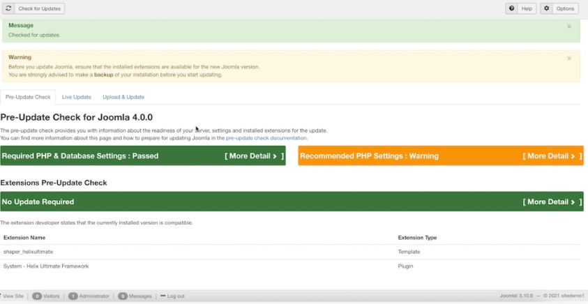The height and width of the screenshot is (304, 588).
Task: Click the Visitors count badge
Action: pos(37,296)
